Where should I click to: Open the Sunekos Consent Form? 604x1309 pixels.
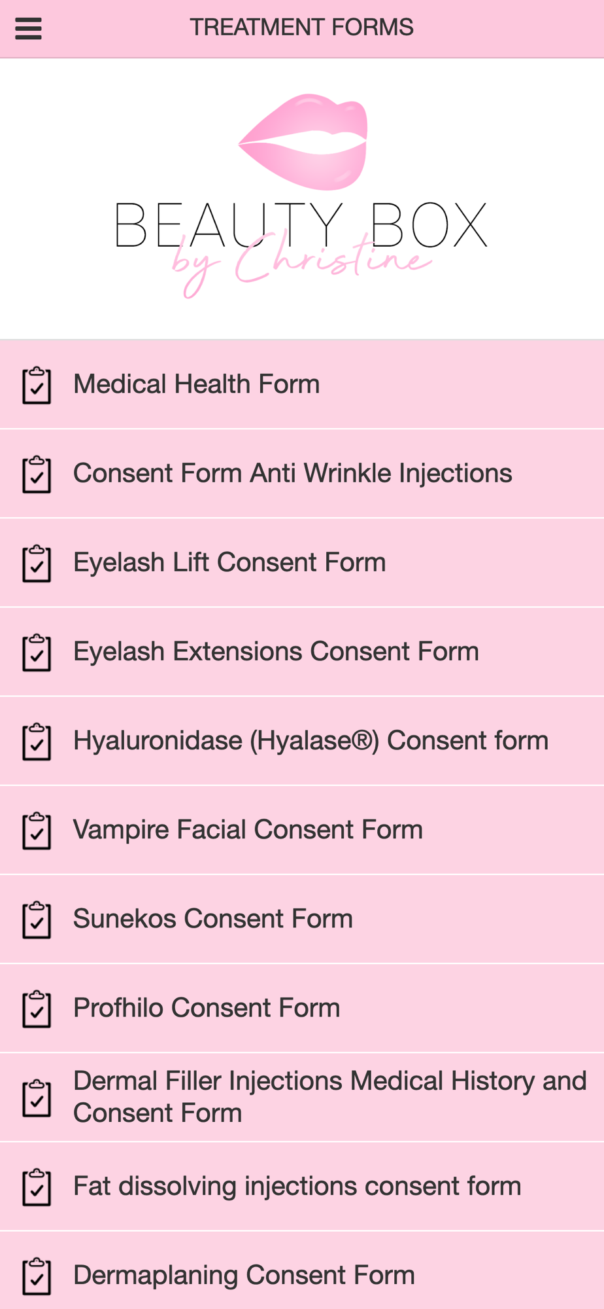click(x=212, y=918)
